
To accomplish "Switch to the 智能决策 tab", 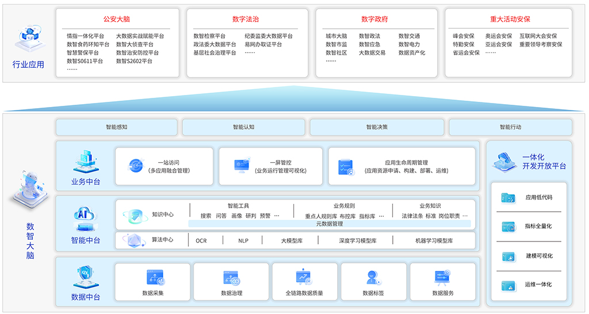I will (377, 127).
